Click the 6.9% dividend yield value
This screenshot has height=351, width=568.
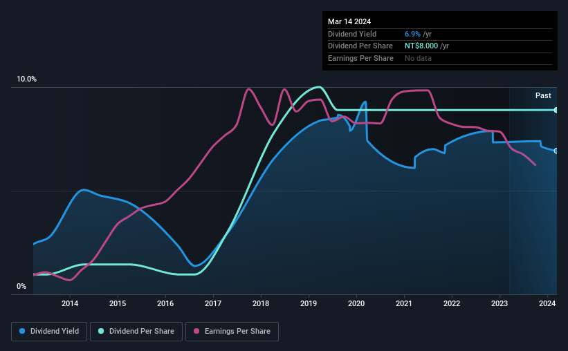(412, 34)
